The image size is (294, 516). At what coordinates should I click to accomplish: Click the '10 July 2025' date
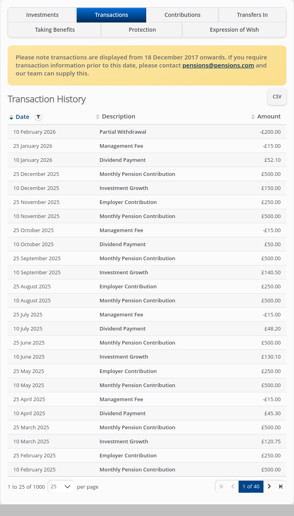click(28, 328)
